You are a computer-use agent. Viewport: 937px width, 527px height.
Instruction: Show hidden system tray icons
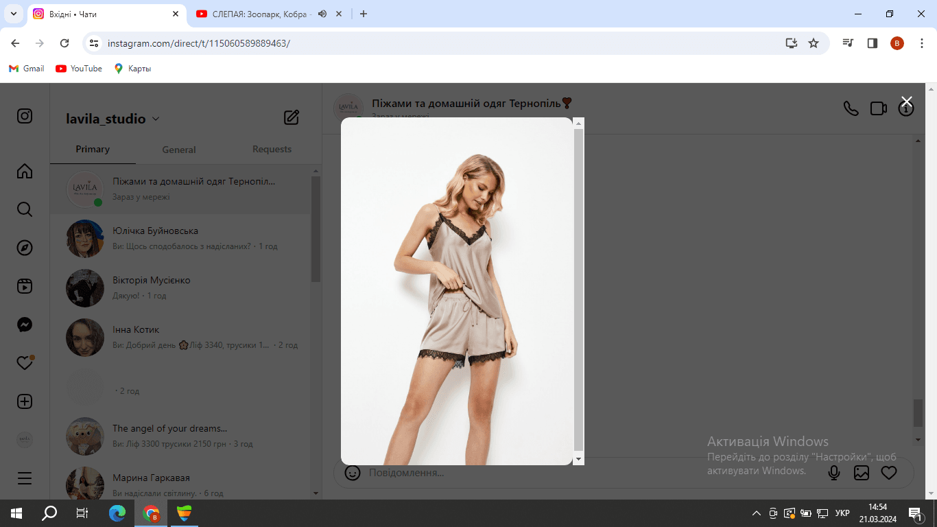(757, 513)
